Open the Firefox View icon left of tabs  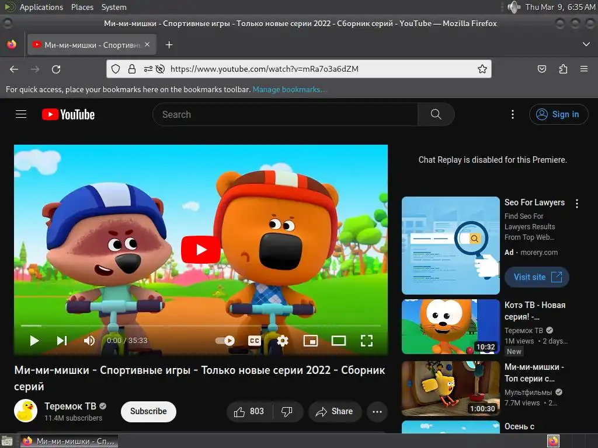point(12,44)
